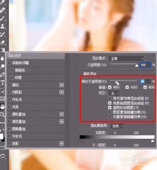This screenshot has width=157, height=170.
Task: Select the History Brush tool
Action: tap(2, 34)
